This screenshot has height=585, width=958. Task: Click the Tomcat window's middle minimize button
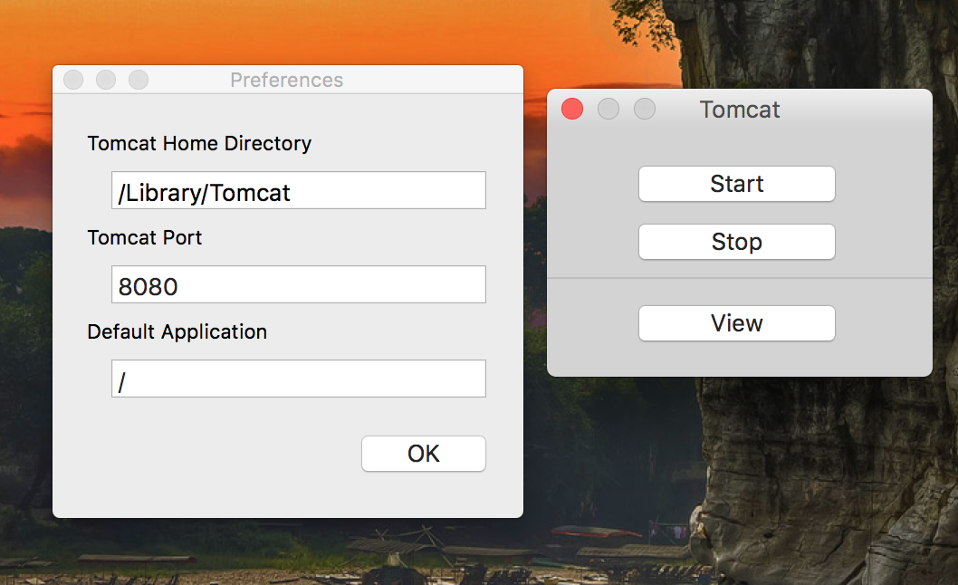(608, 109)
